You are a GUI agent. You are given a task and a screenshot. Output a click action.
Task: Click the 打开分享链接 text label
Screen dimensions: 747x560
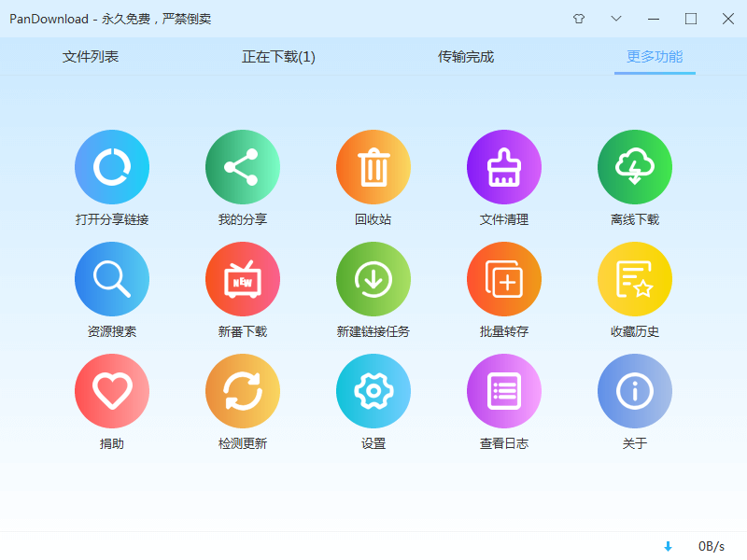[x=112, y=219]
